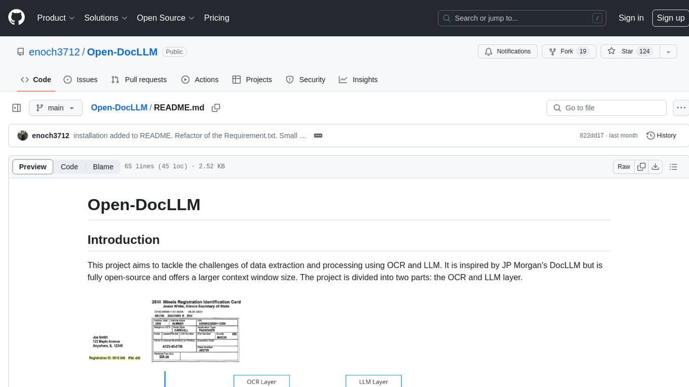
Task: Open the star lists dropdown arrow
Action: (668, 52)
